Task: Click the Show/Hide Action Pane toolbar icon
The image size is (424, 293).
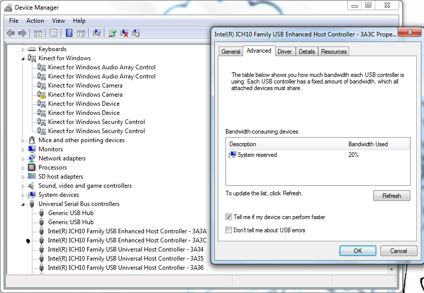Action: (81, 33)
